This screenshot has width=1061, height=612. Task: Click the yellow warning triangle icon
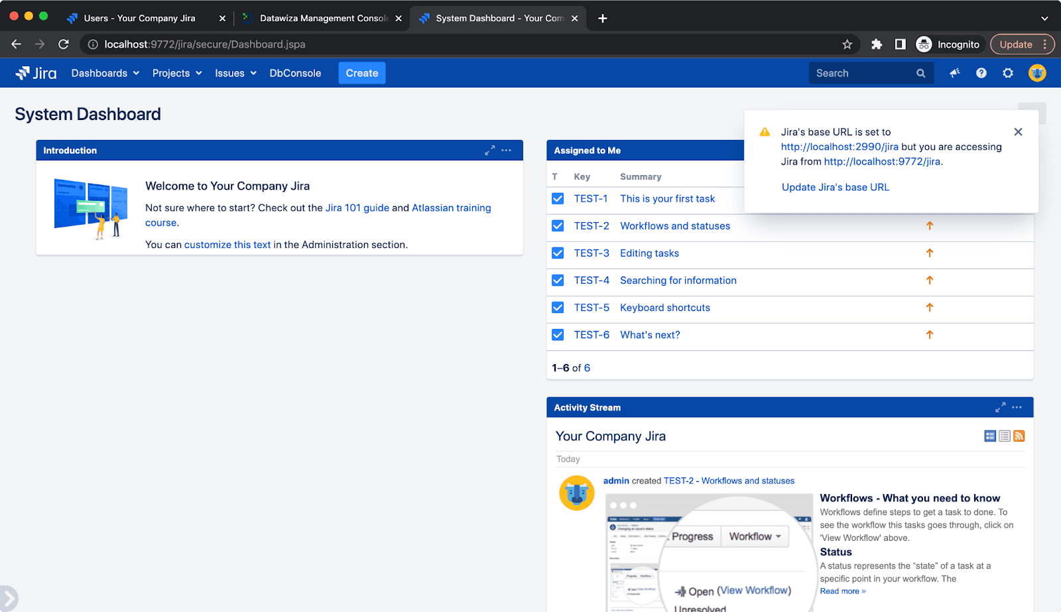click(x=765, y=132)
